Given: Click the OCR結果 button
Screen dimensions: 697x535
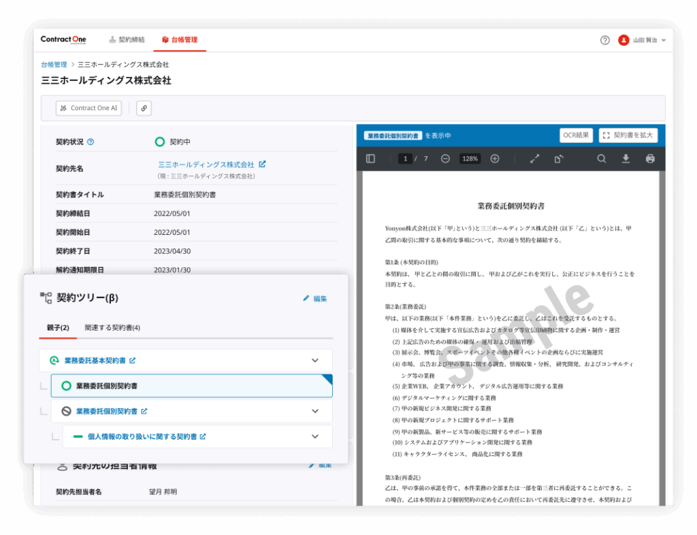Looking at the screenshot, I should tap(576, 135).
